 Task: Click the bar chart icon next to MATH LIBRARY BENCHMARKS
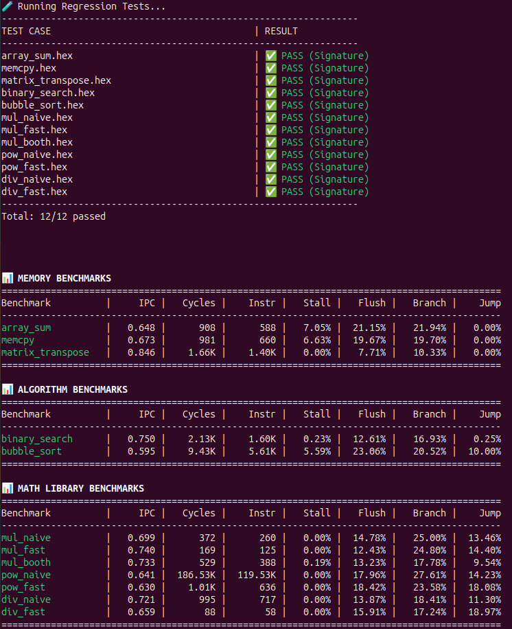tap(7, 488)
